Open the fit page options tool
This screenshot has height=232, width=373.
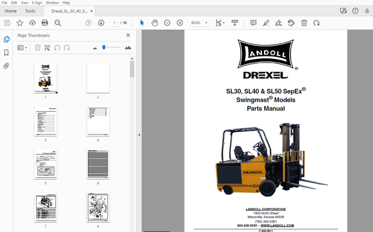click(x=218, y=23)
